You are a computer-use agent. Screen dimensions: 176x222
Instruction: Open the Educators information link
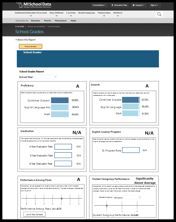coord(35,21)
